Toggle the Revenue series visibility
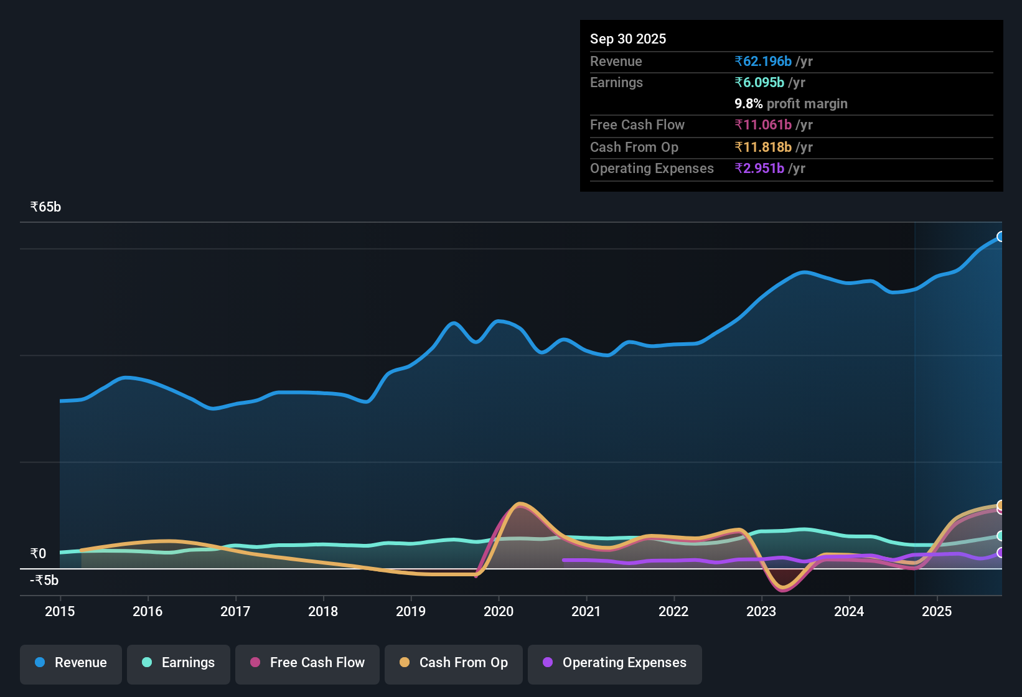The height and width of the screenshot is (697, 1022). (x=70, y=663)
